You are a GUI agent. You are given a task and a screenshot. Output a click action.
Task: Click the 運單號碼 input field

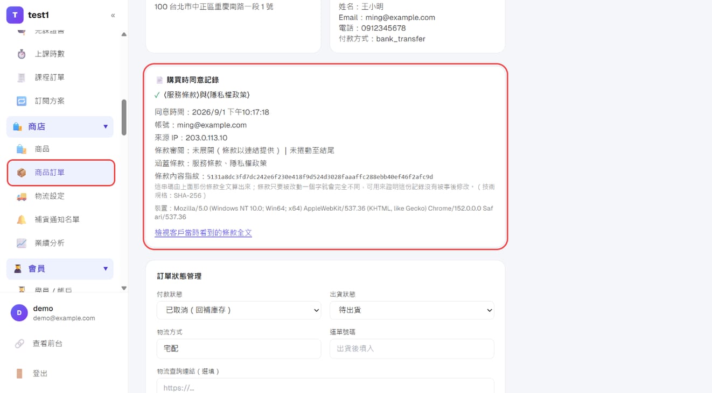pos(412,348)
